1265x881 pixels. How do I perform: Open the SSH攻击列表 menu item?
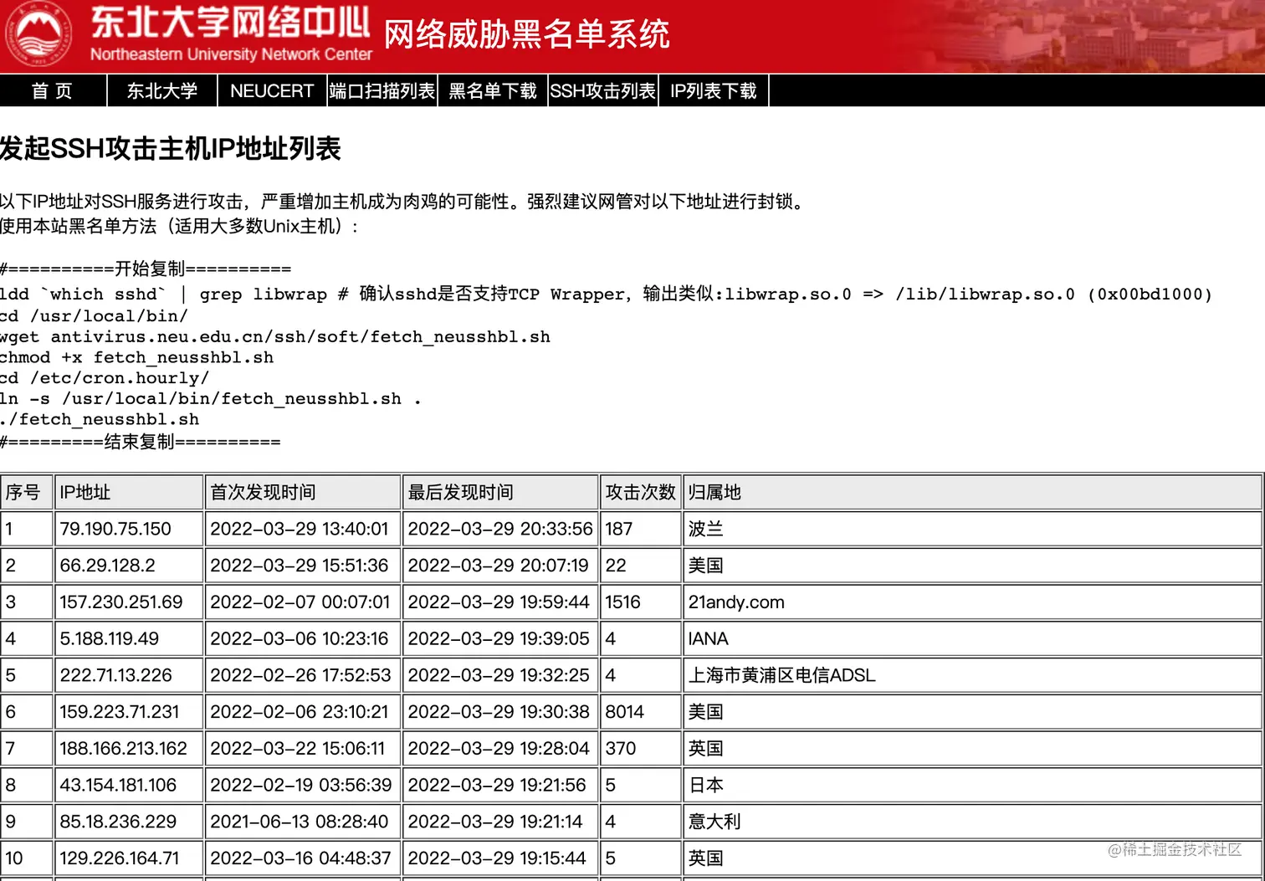coord(602,90)
